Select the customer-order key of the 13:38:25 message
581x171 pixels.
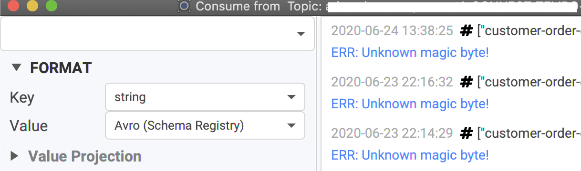coord(529,31)
